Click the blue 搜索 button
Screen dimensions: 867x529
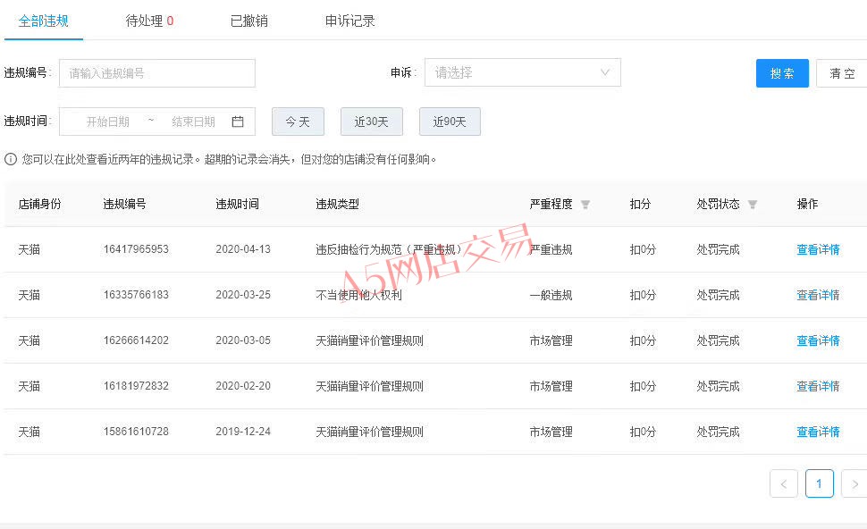(x=782, y=73)
